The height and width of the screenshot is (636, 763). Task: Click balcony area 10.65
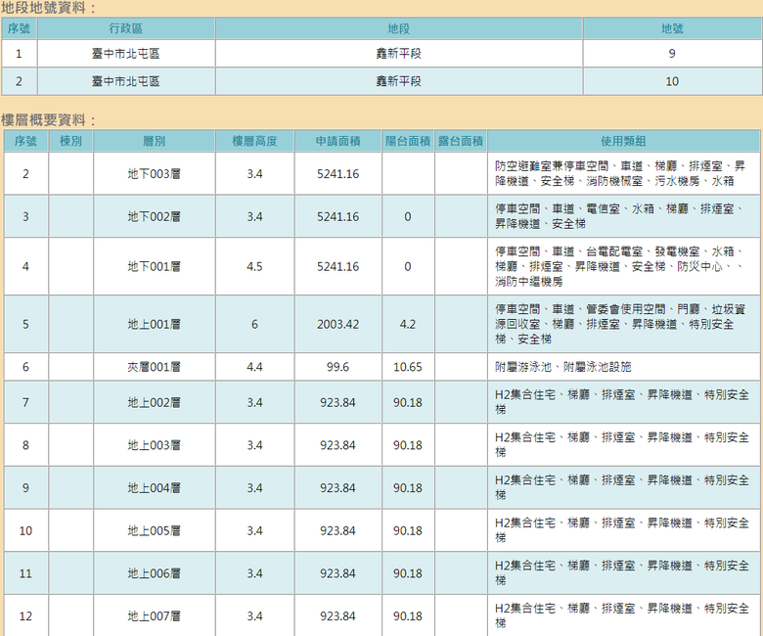click(408, 367)
